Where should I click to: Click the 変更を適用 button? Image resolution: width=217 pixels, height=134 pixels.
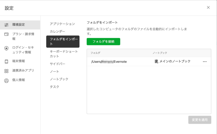pyautogui.click(x=200, y=120)
